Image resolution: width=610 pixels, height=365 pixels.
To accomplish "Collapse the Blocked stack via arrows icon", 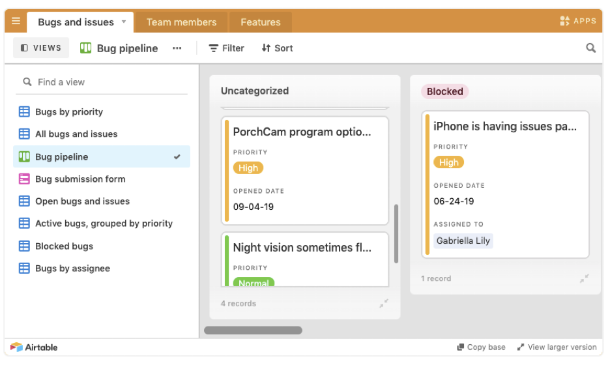I will (584, 278).
